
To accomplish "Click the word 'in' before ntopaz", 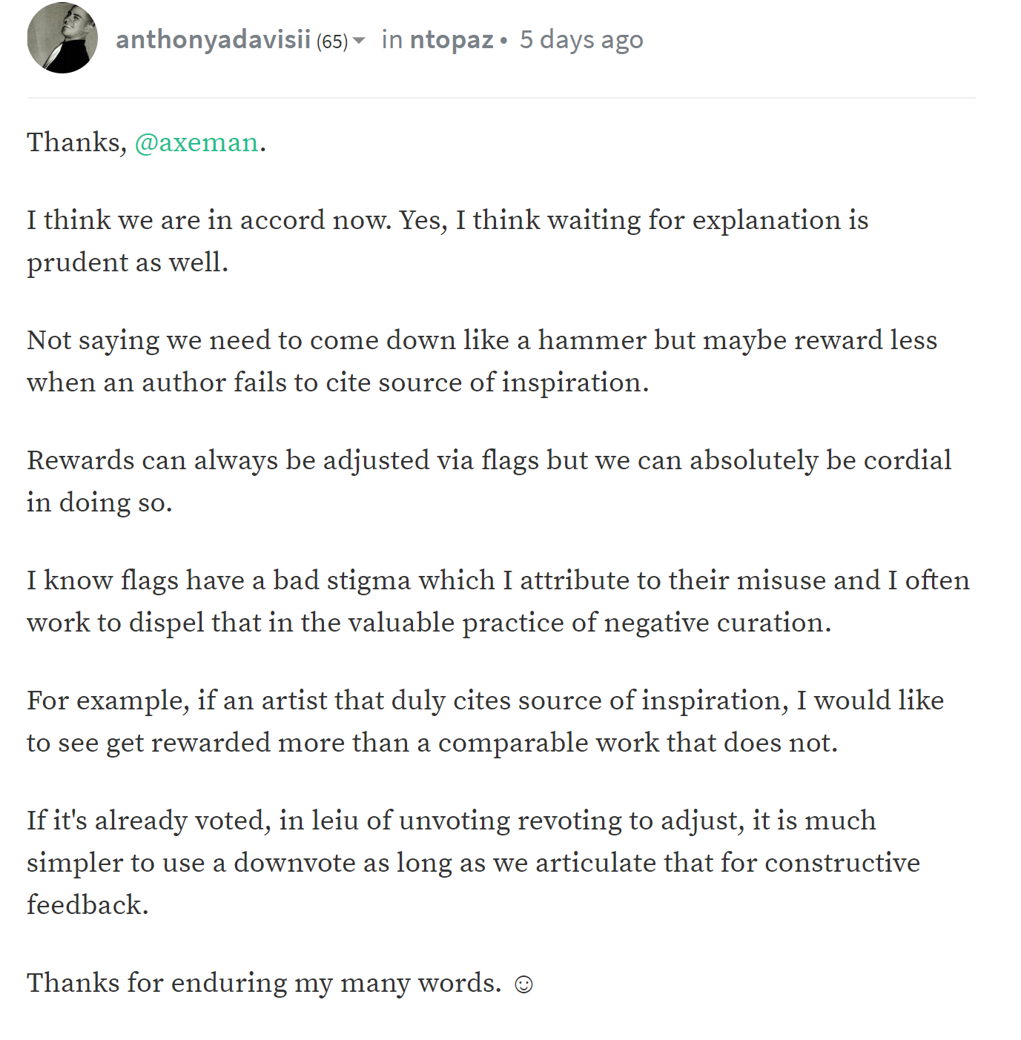I will pos(391,39).
